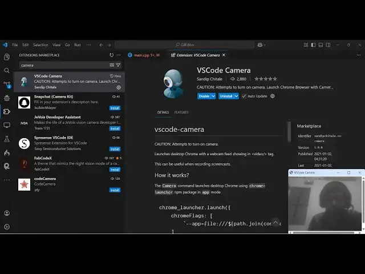Open Extensions view more actions menu
This screenshot has width=365, height=274.
point(119,55)
